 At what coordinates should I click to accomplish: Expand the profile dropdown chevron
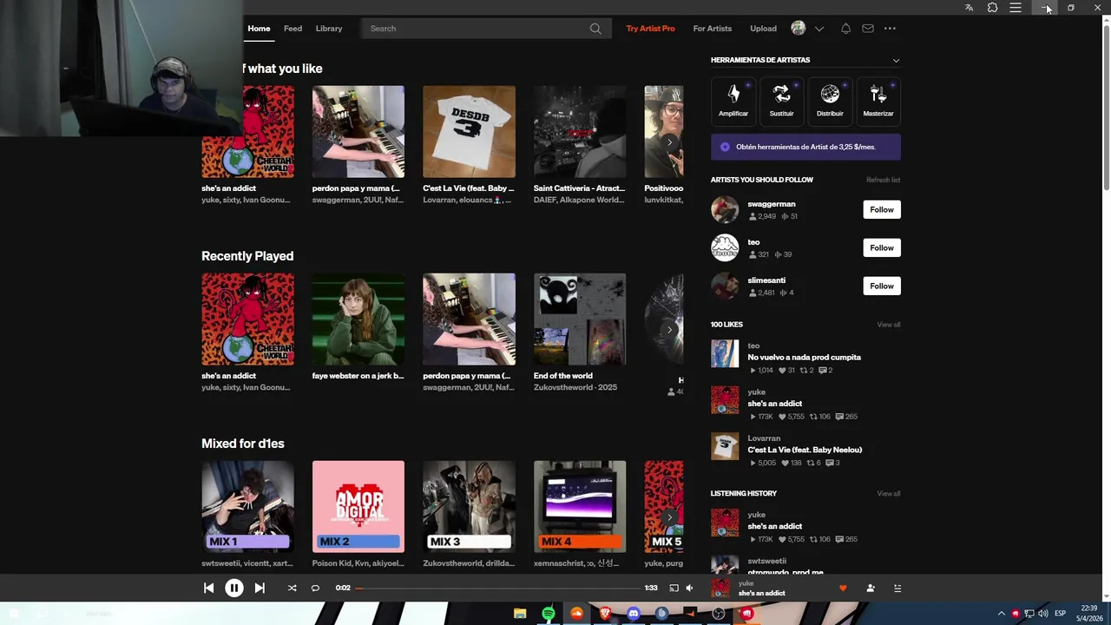[x=818, y=29]
